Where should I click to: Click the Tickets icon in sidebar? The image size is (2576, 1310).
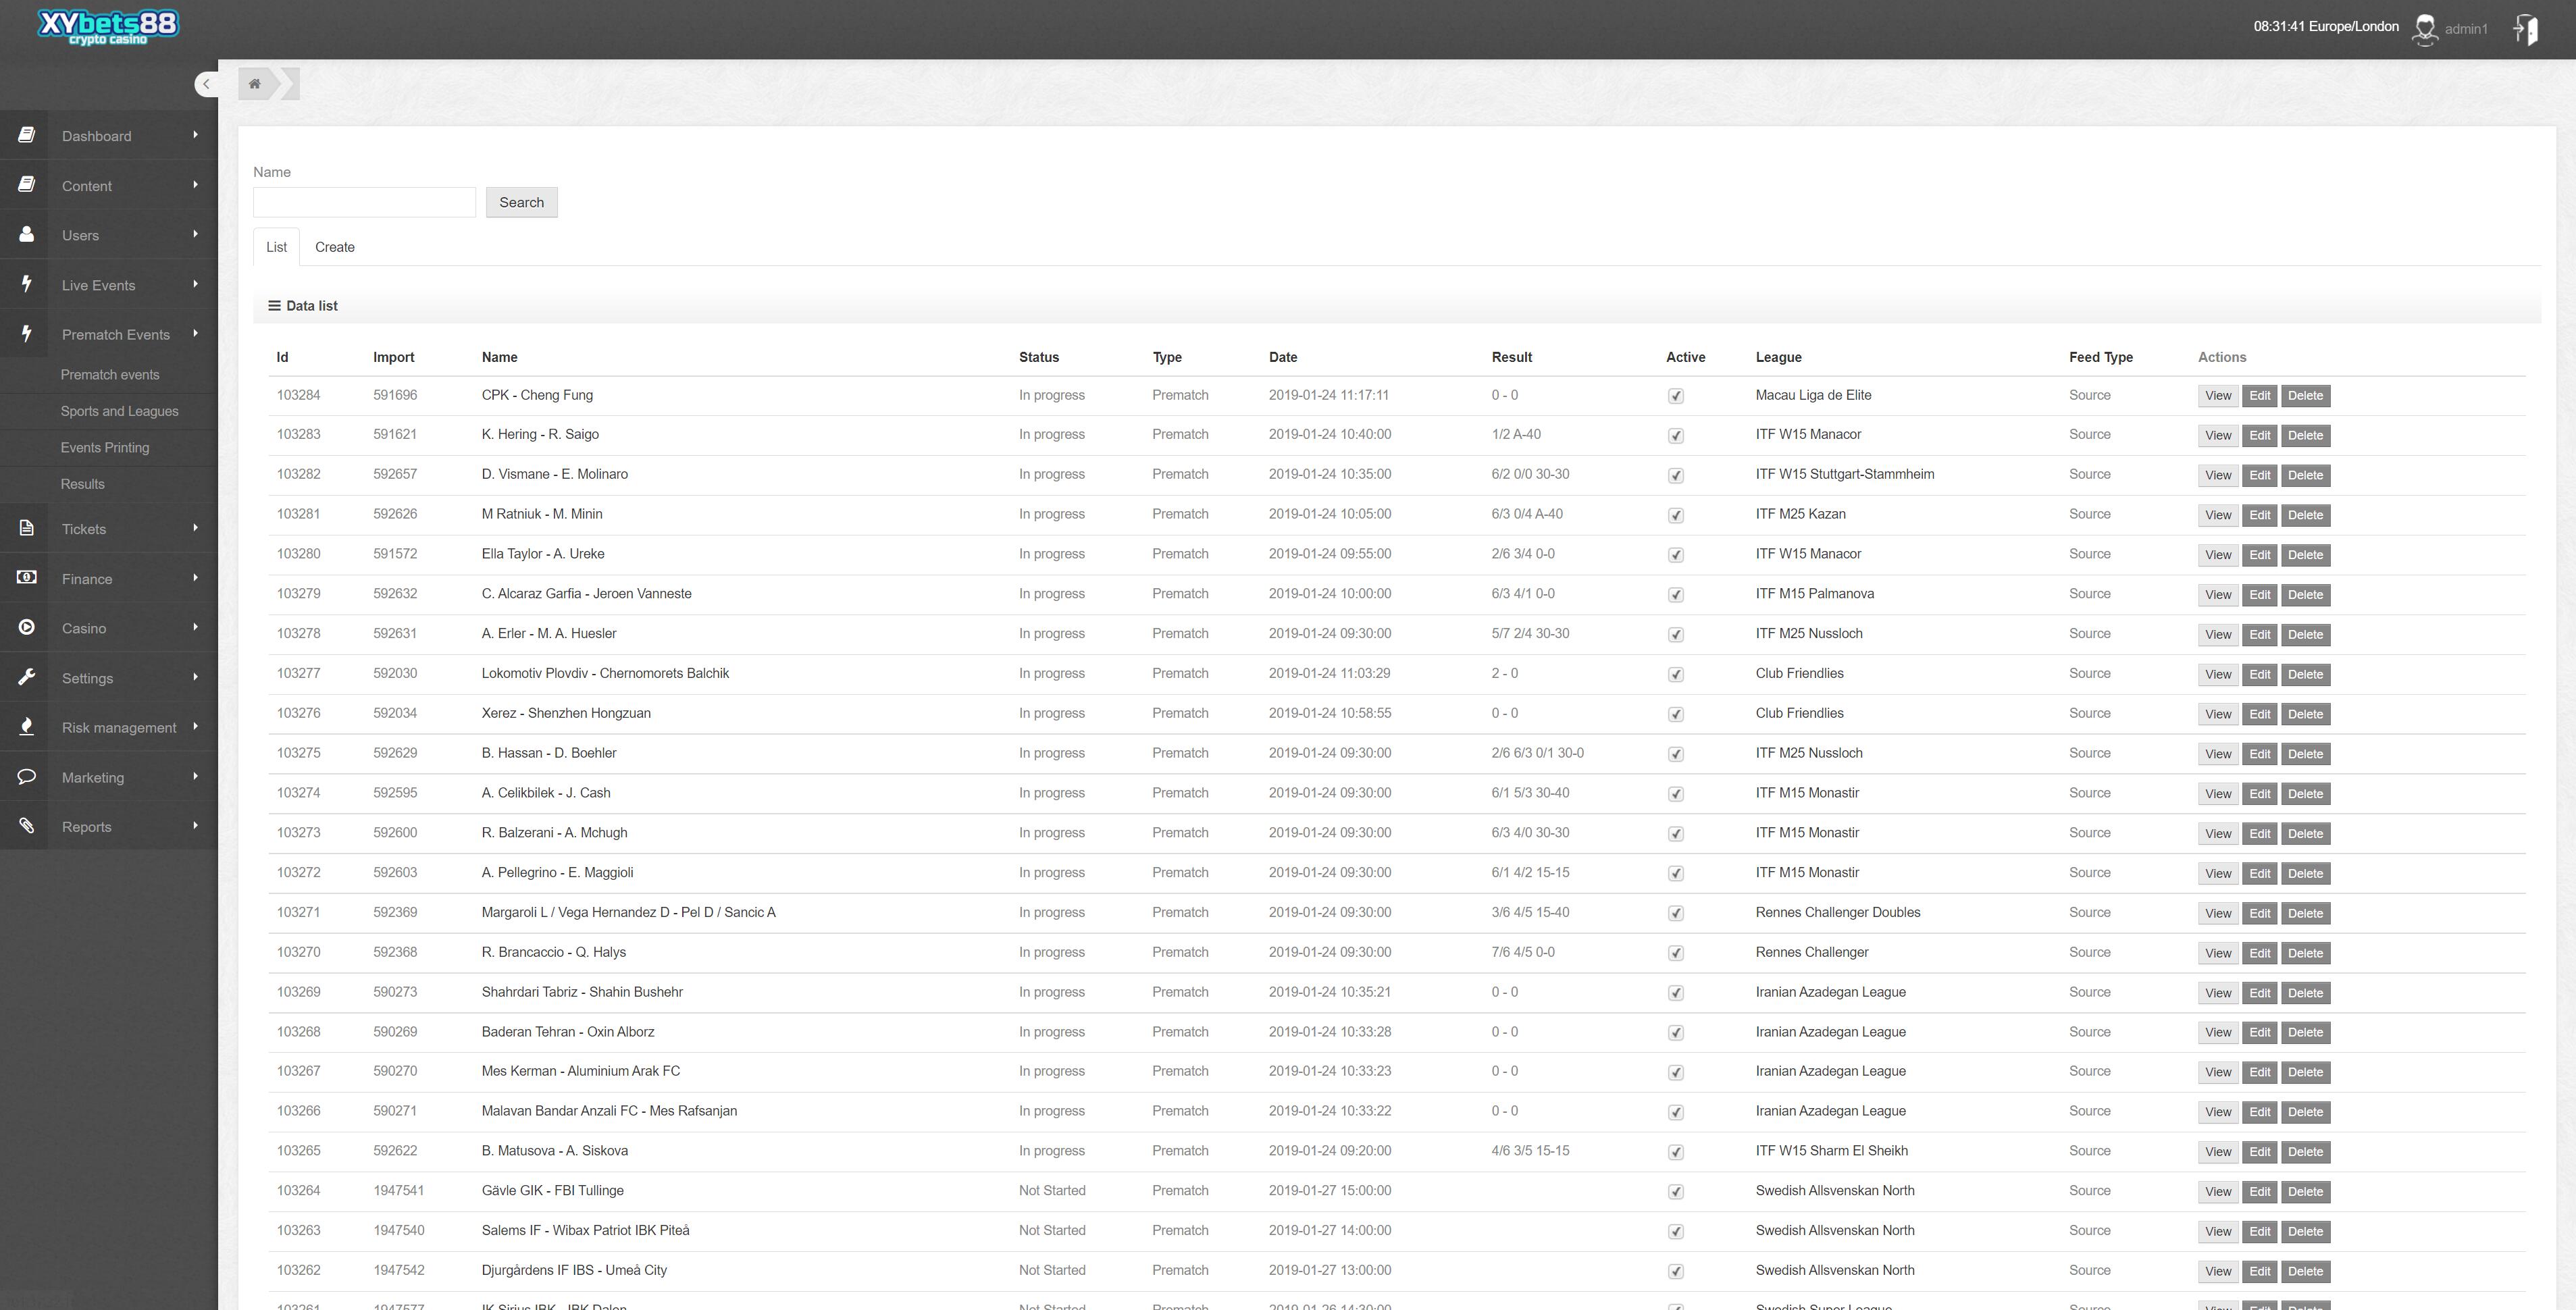25,528
